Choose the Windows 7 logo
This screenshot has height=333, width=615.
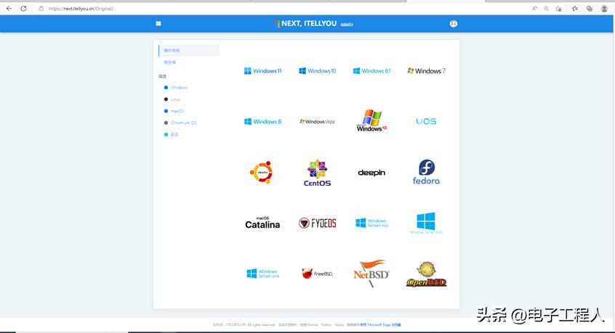(426, 71)
